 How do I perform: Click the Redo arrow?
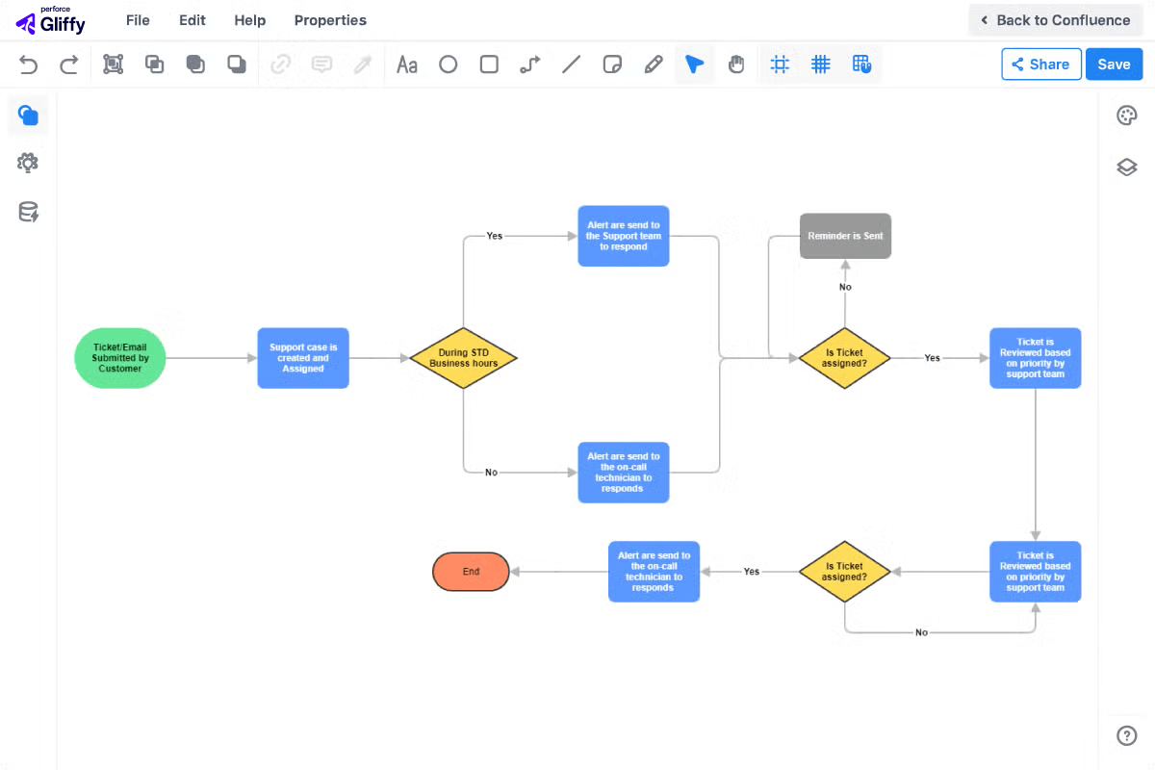coord(69,64)
